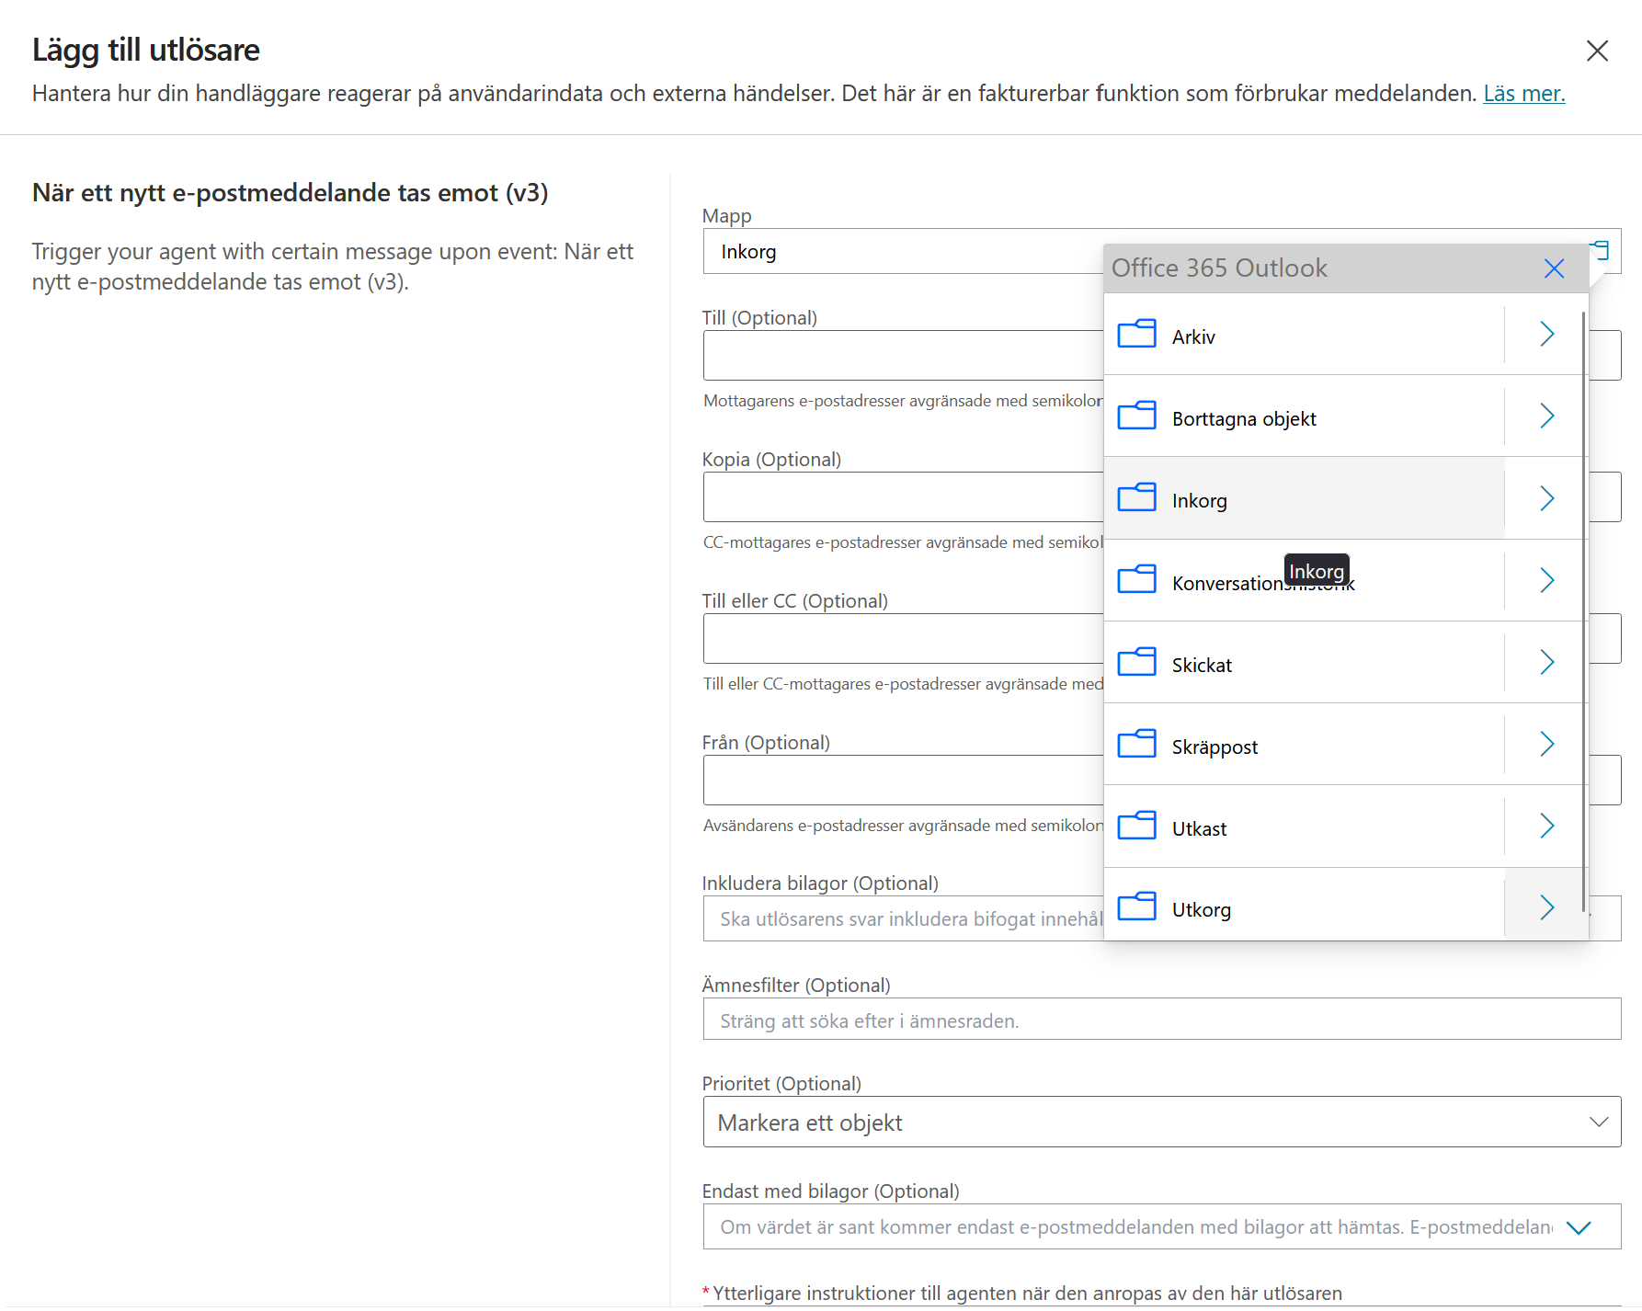Click the Ämnesfilter text field

coord(1161,1019)
